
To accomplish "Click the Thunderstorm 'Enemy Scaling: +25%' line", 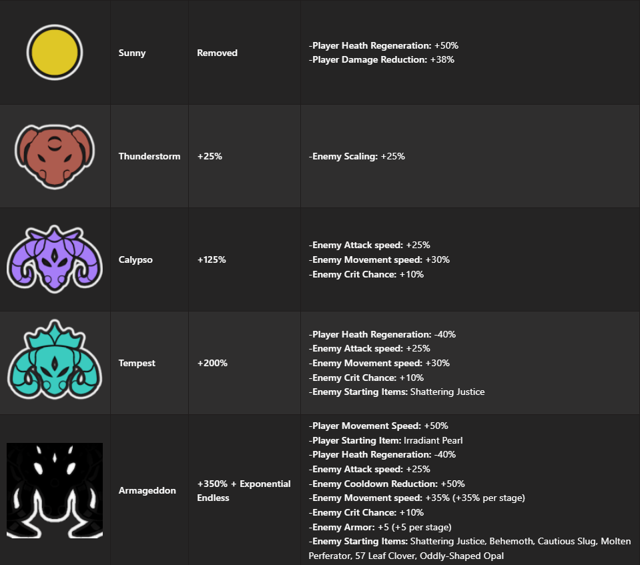I will point(357,156).
